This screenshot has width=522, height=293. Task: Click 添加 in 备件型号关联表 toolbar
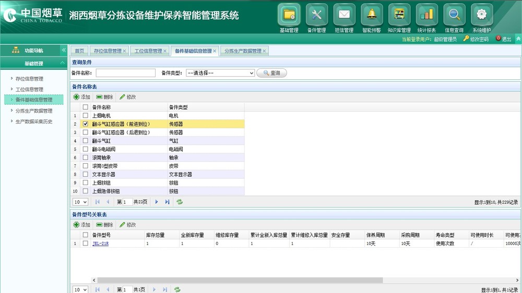[82, 225]
